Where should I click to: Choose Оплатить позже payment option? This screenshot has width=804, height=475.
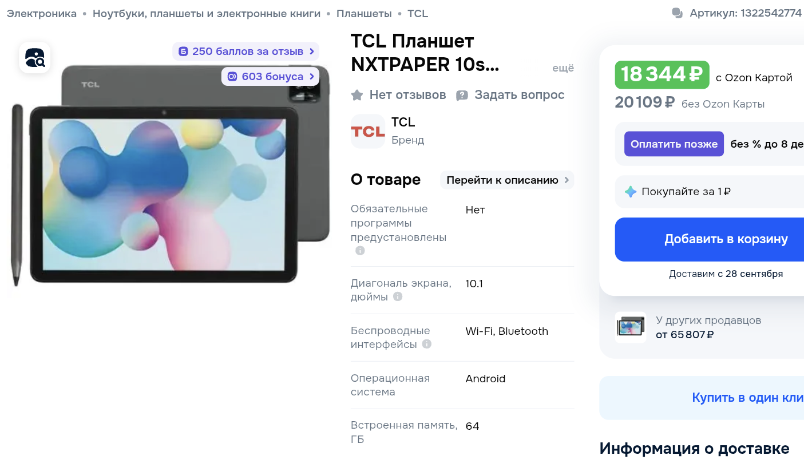point(674,144)
